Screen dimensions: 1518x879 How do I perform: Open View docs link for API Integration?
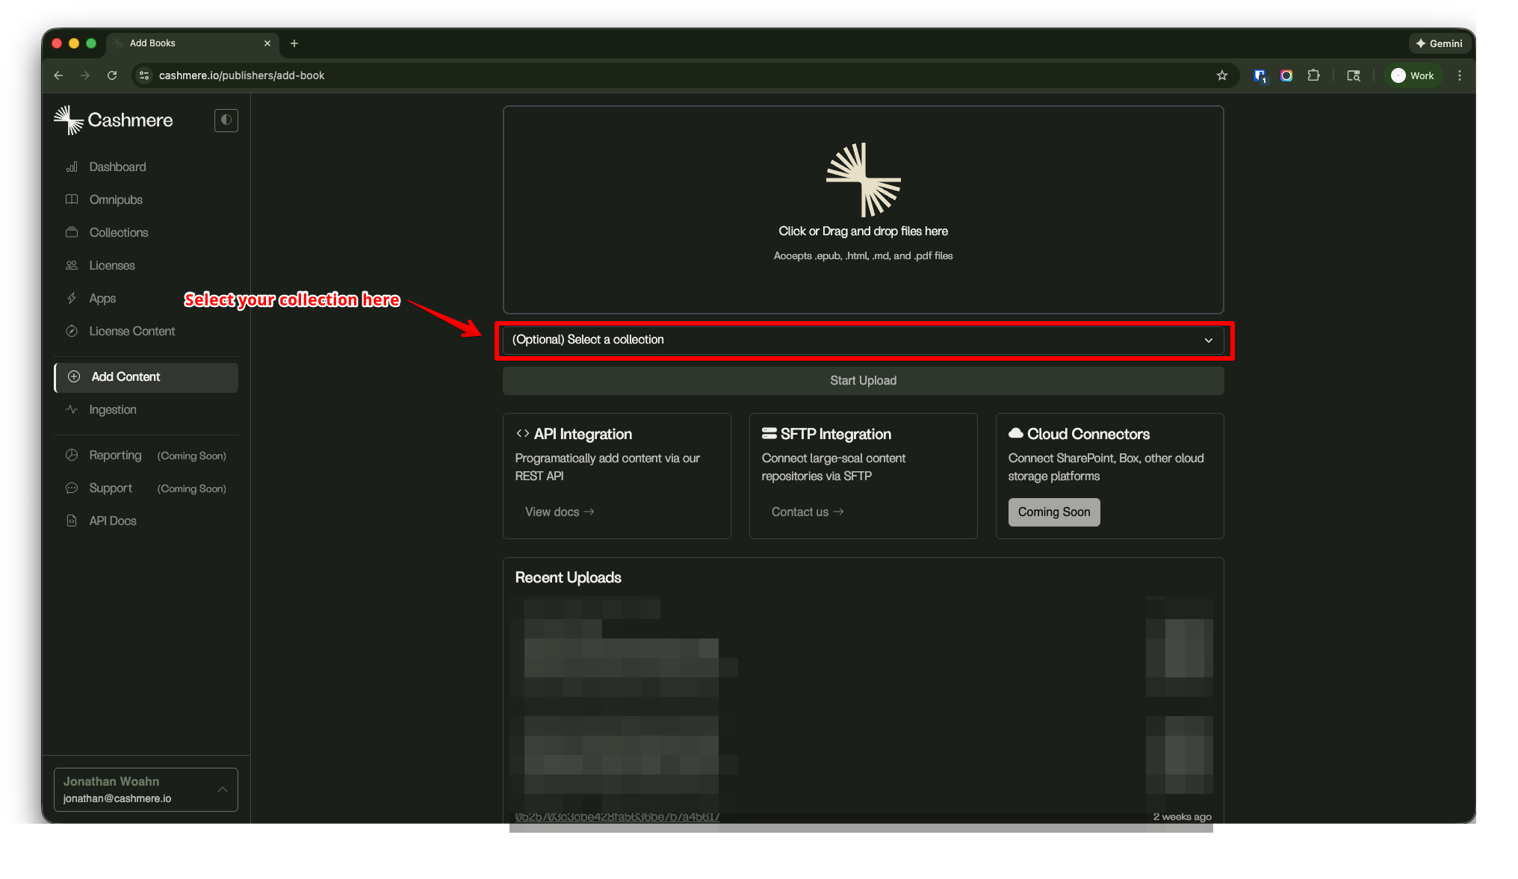pos(560,512)
